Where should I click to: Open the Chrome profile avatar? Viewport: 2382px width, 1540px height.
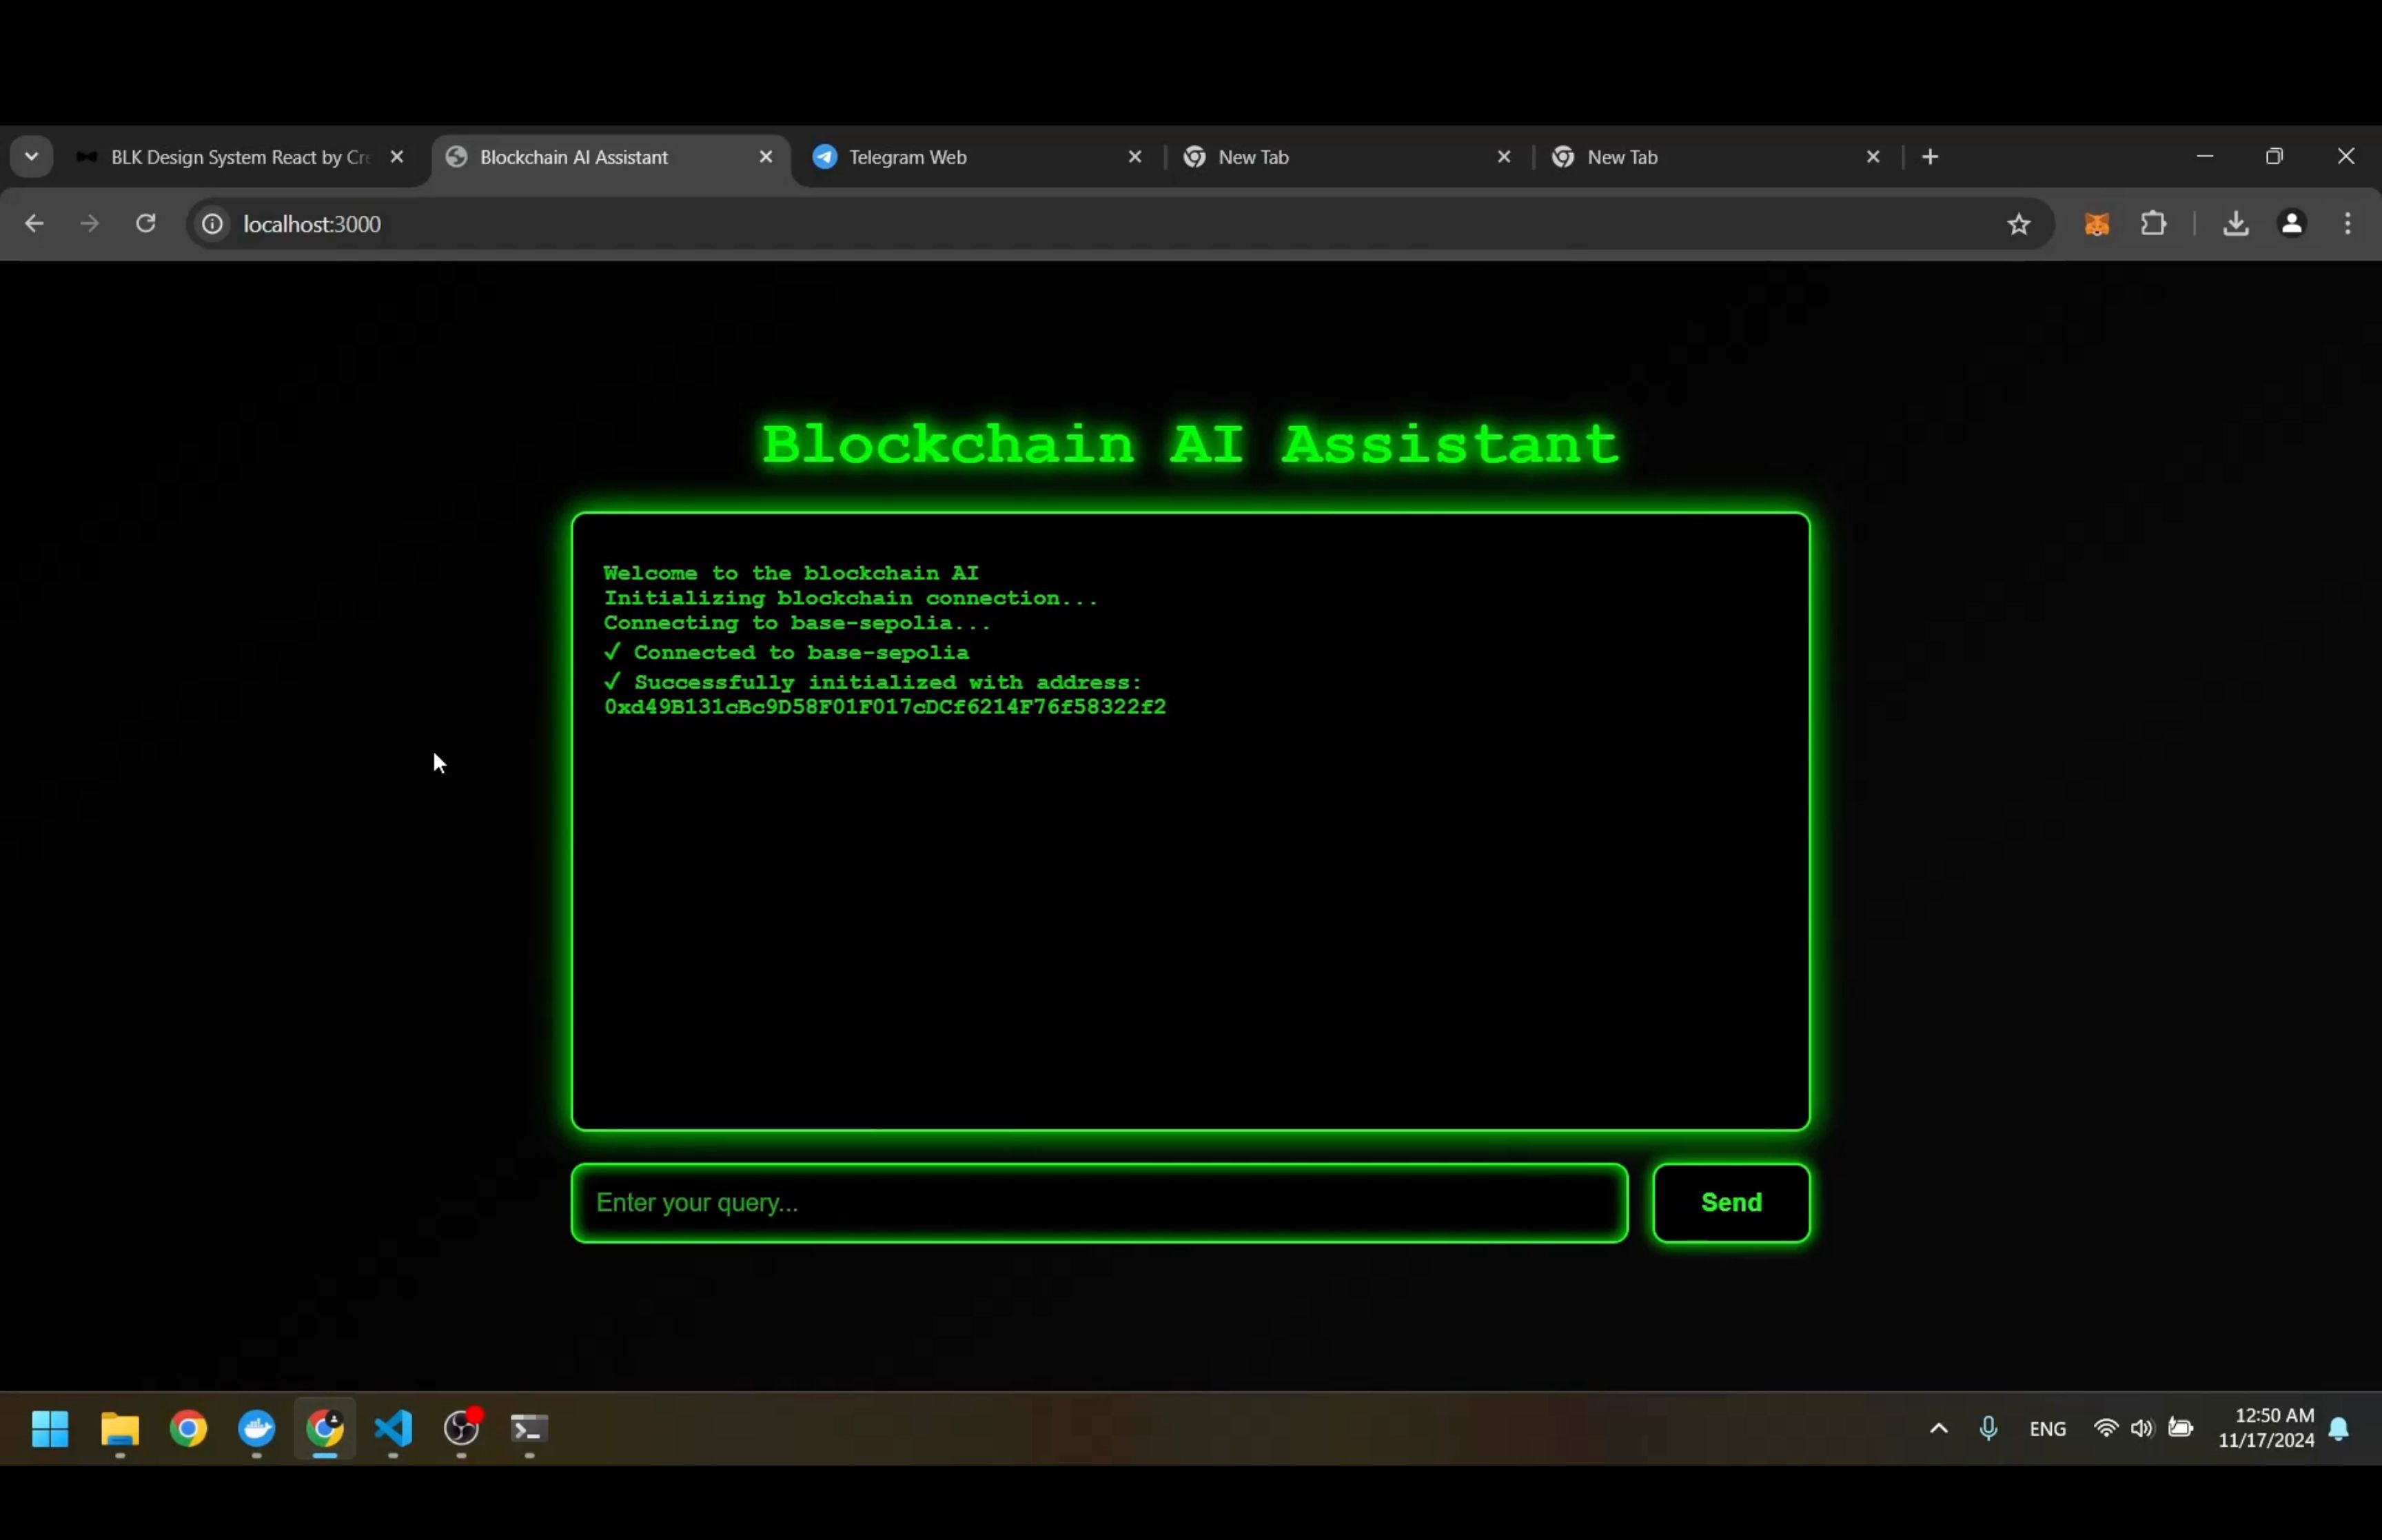pos(2292,223)
